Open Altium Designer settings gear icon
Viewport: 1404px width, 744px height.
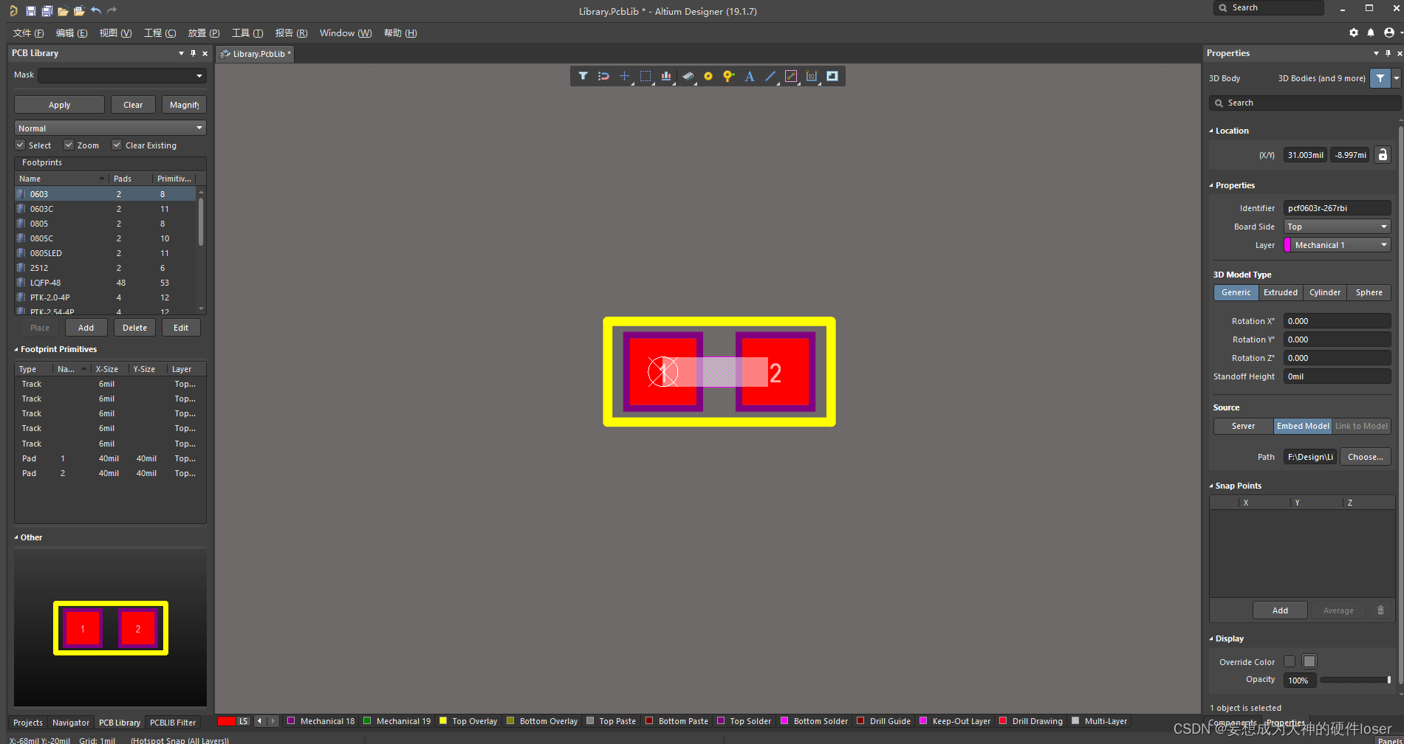pos(1353,32)
